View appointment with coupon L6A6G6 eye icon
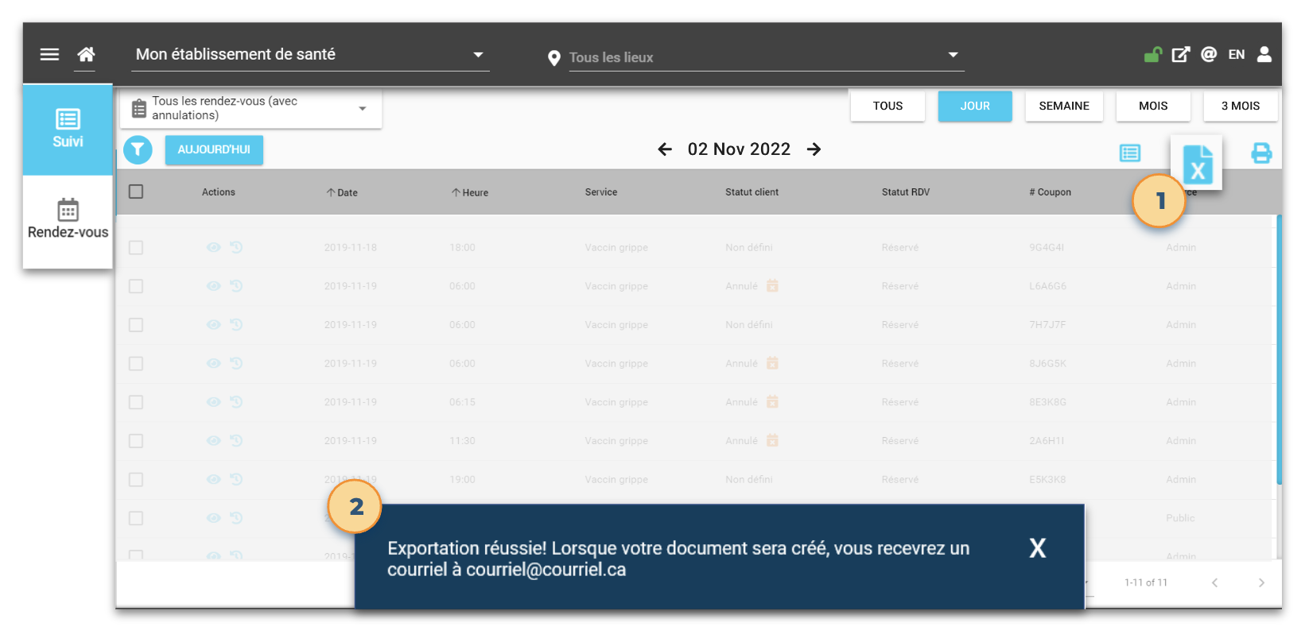Screen dimensions: 1309x642 213,286
